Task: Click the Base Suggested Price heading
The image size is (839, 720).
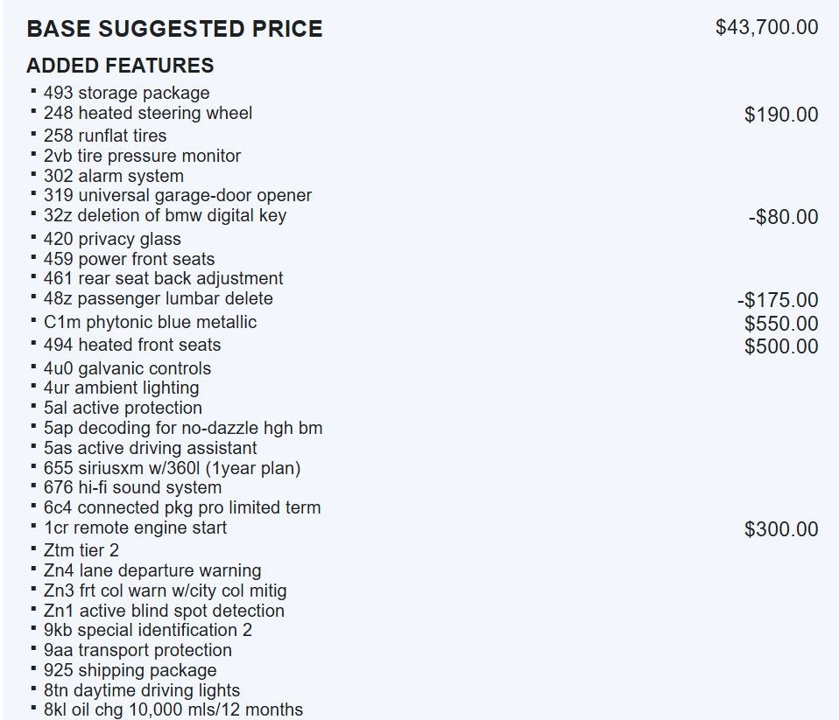Action: point(174,29)
